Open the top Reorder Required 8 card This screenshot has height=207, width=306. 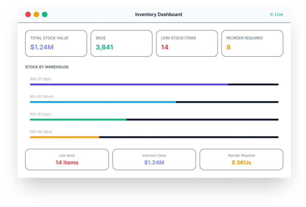[x=252, y=44]
